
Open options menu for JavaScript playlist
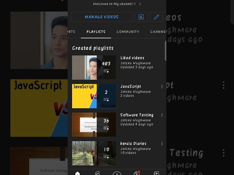click(x=162, y=86)
